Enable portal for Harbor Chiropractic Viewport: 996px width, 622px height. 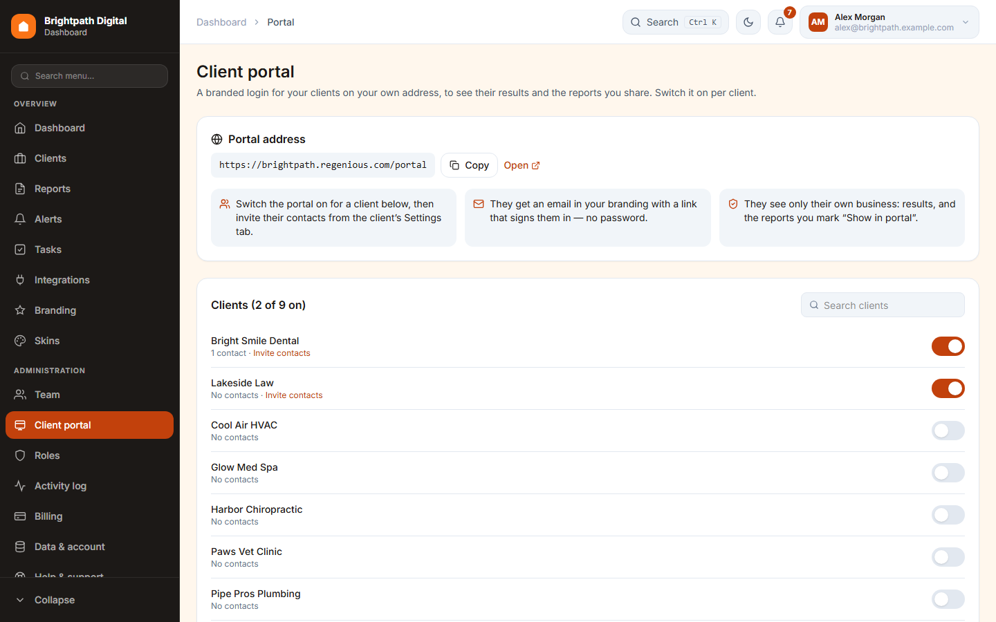[x=948, y=515]
